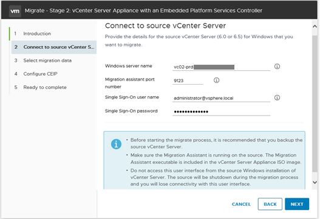Click the 'Do not access this user interface' bullet

click(x=214, y=177)
